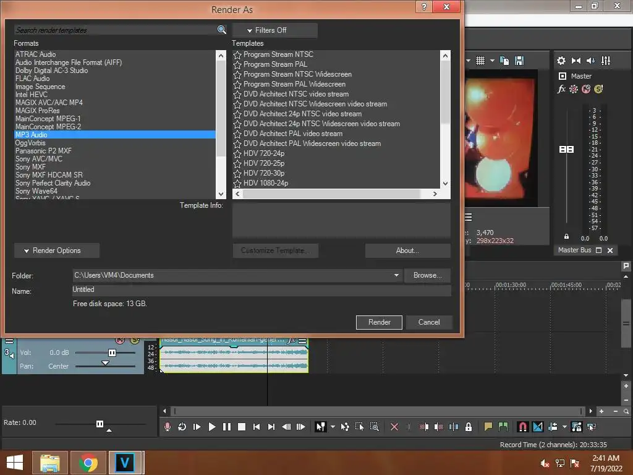Go to end of project button

pos(271,427)
